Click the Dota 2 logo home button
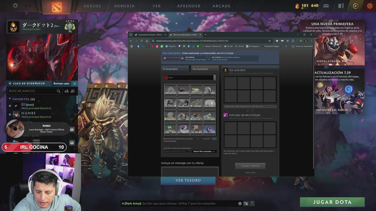The height and width of the screenshot is (211, 376). click(57, 7)
